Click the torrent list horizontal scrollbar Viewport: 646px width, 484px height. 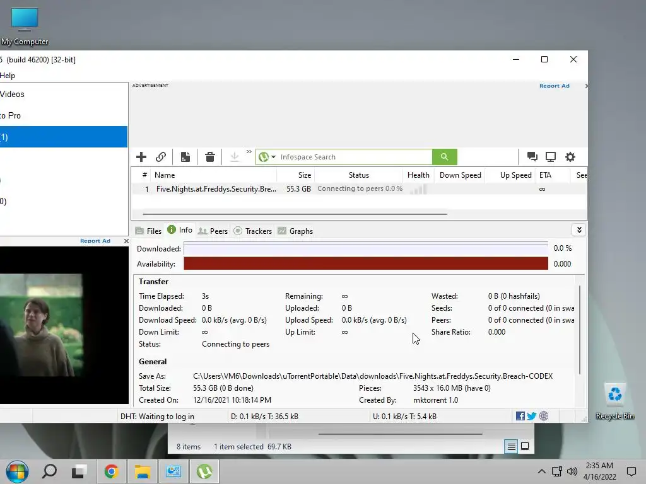[295, 214]
